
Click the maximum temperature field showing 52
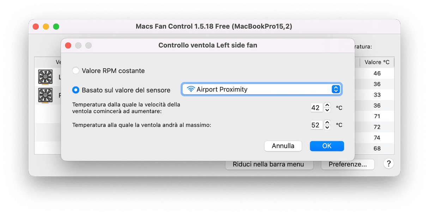pyautogui.click(x=316, y=125)
